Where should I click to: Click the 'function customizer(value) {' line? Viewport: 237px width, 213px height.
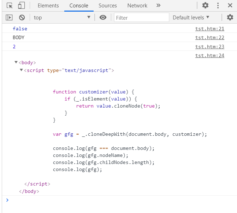(x=93, y=92)
